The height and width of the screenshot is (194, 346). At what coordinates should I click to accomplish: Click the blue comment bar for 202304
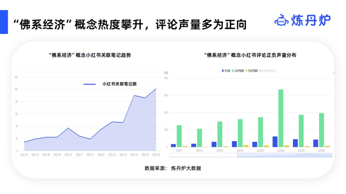[275, 142]
